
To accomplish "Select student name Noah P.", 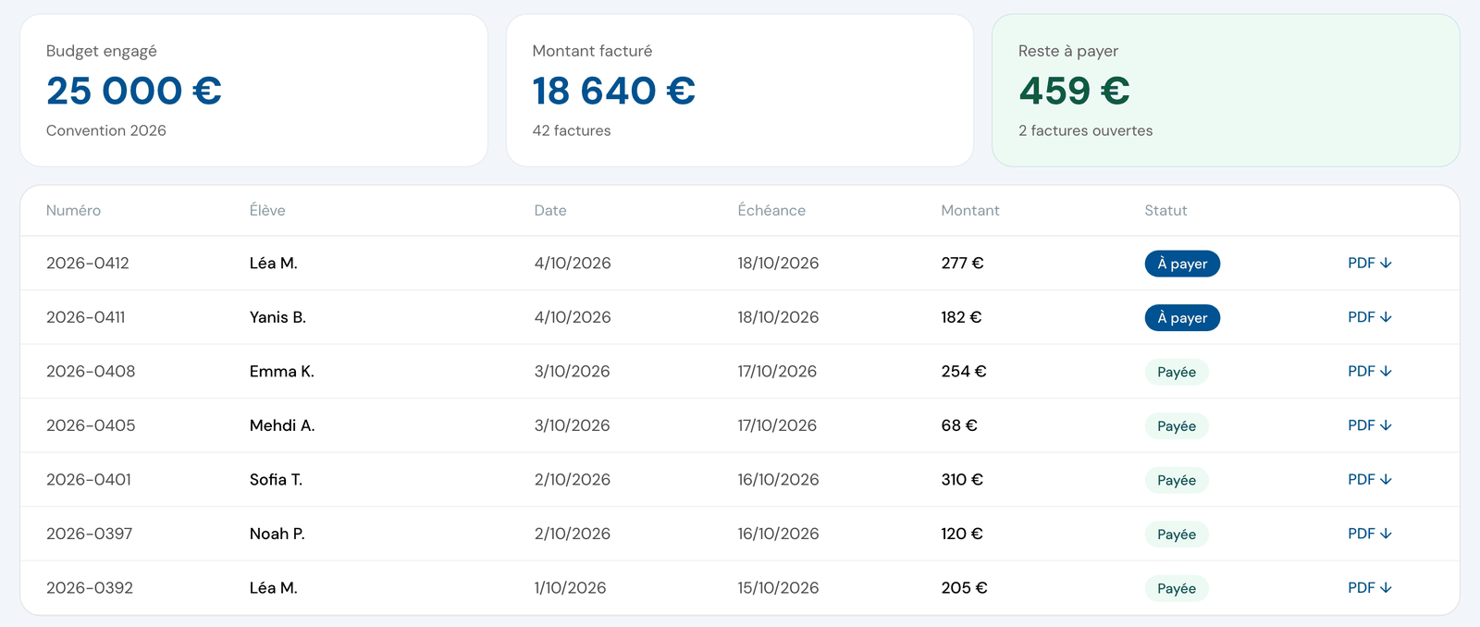I will pos(277,534).
